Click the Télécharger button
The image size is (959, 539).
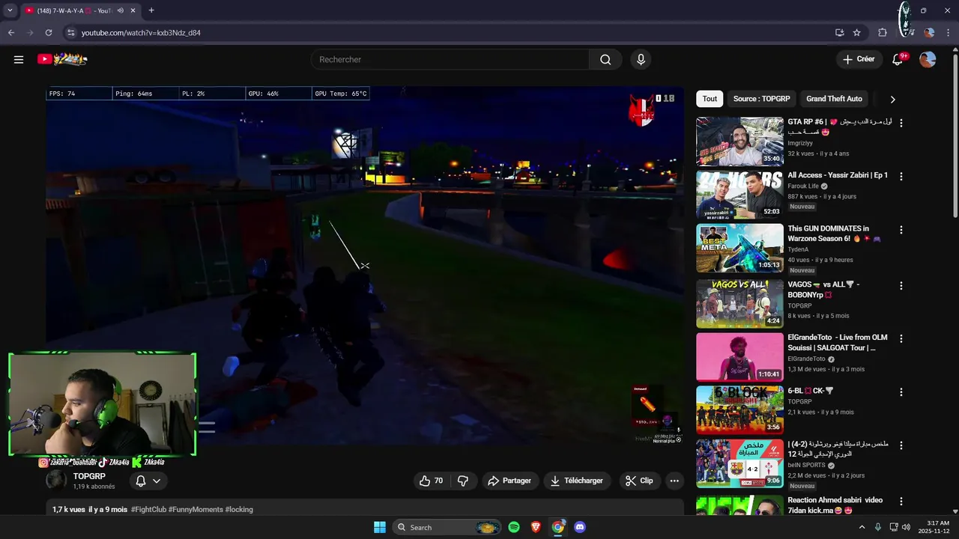point(577,481)
